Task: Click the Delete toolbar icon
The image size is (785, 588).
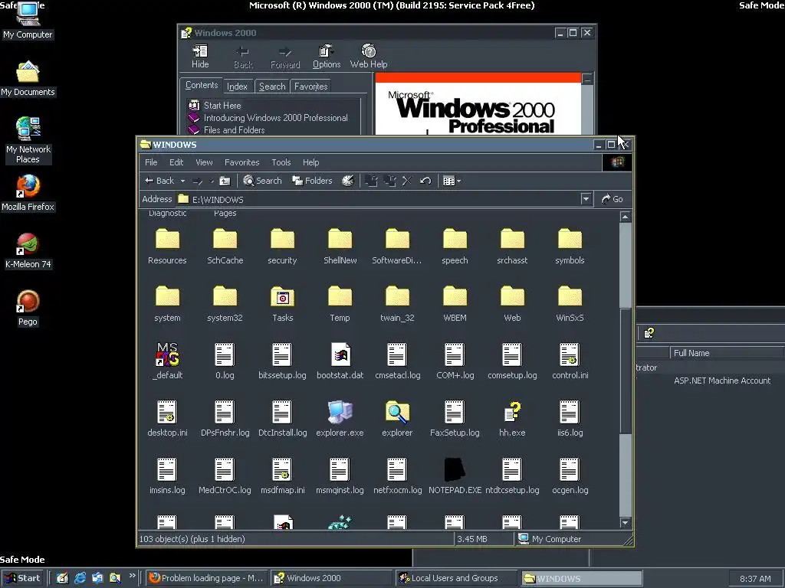Action: (x=407, y=181)
